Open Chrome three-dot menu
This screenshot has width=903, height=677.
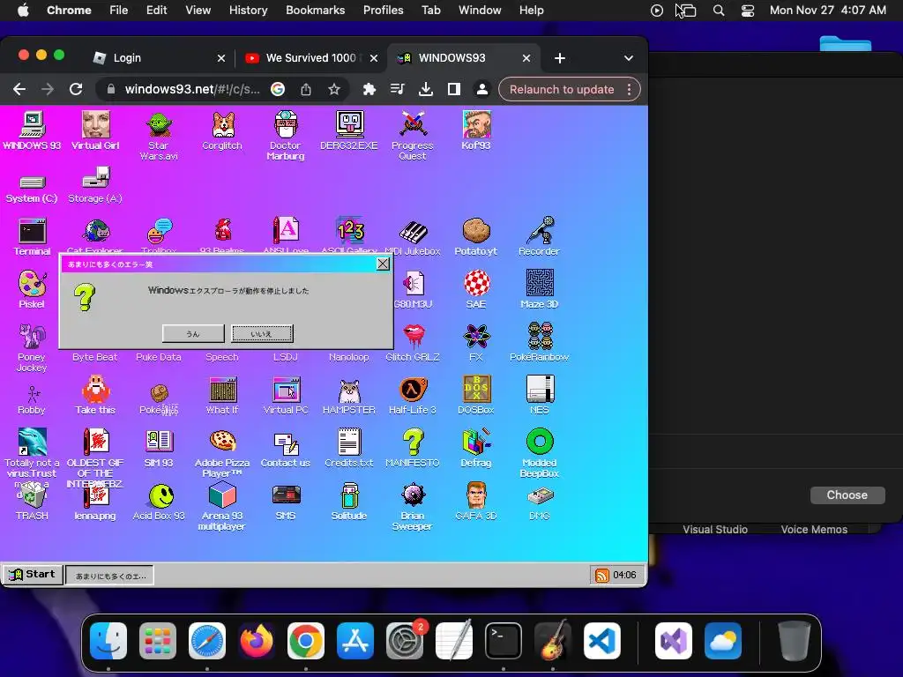(x=630, y=89)
